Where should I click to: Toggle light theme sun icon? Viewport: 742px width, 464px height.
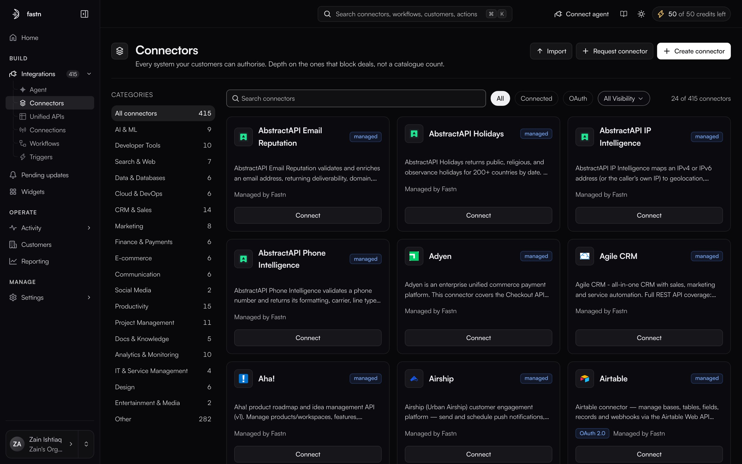coord(641,14)
